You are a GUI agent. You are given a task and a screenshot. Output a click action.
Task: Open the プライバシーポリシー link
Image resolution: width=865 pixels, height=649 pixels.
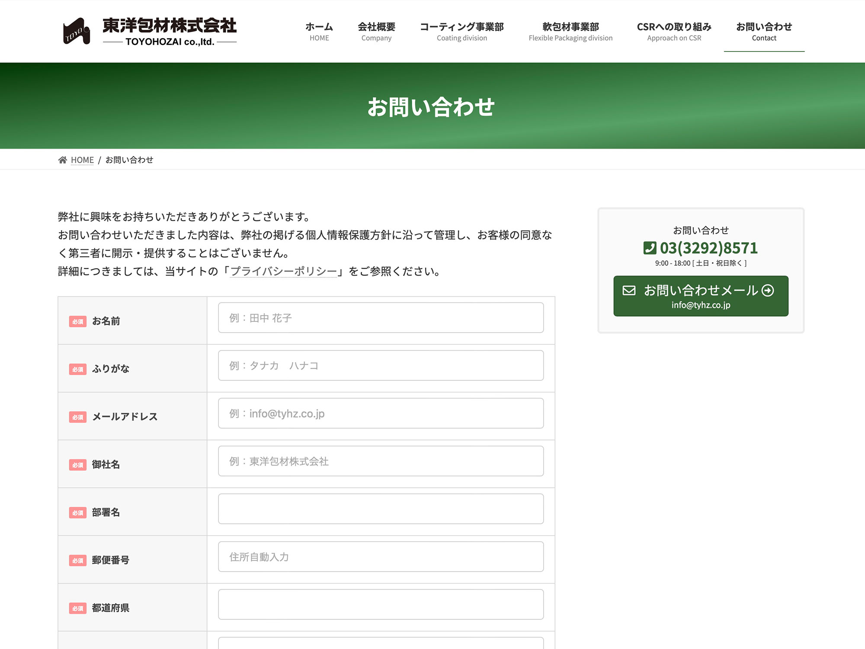pyautogui.click(x=283, y=272)
